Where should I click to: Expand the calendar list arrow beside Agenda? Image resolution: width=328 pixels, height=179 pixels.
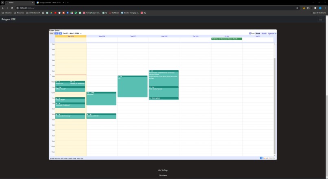point(276,33)
